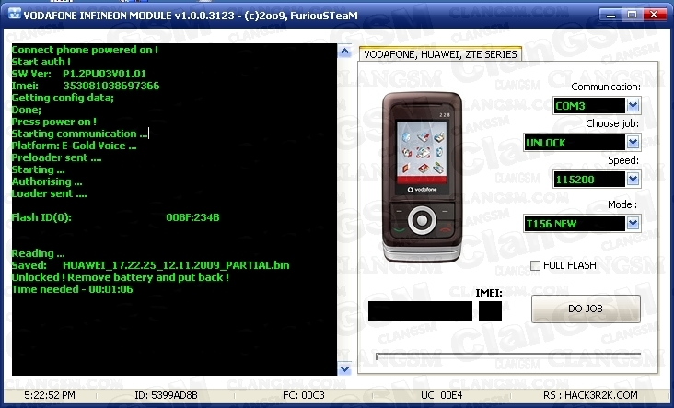674x408 pixels.
Task: Click the log line 'Start auth !'
Action: coord(41,62)
